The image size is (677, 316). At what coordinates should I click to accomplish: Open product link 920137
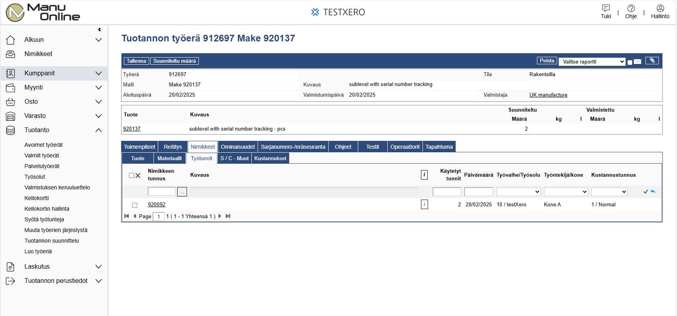coord(132,129)
